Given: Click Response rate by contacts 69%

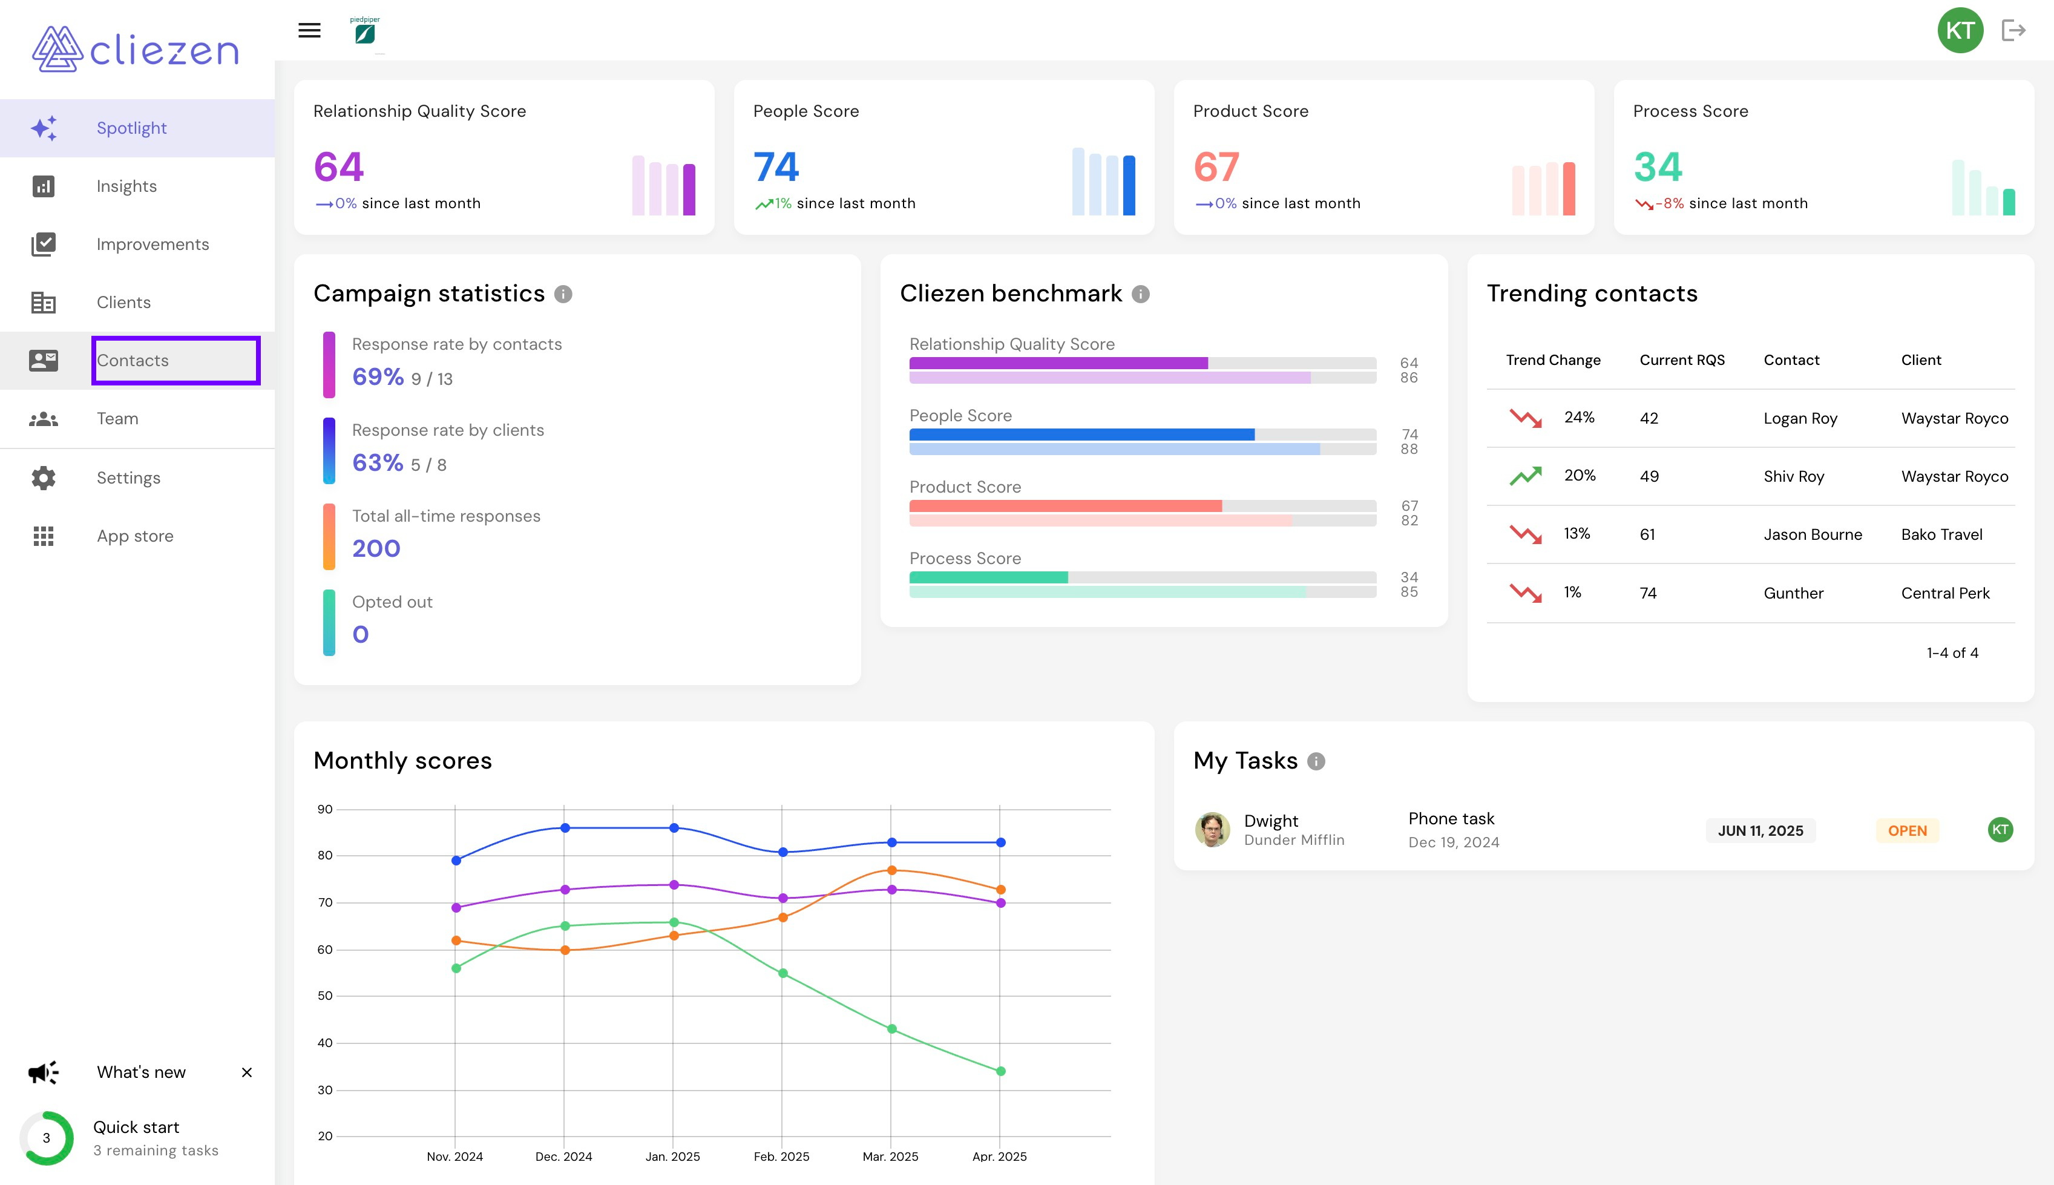Looking at the screenshot, I should click(x=378, y=377).
